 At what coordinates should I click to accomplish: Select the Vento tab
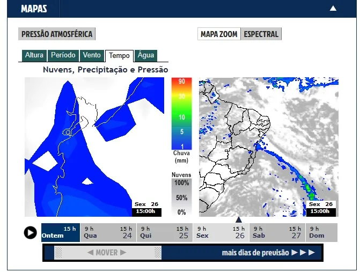tap(92, 55)
